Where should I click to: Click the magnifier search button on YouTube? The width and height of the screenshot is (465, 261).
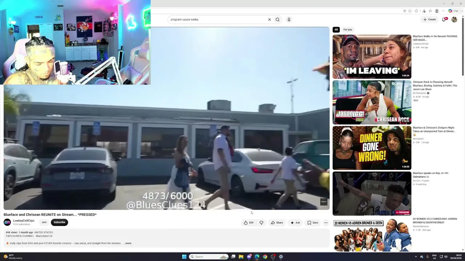(278, 20)
